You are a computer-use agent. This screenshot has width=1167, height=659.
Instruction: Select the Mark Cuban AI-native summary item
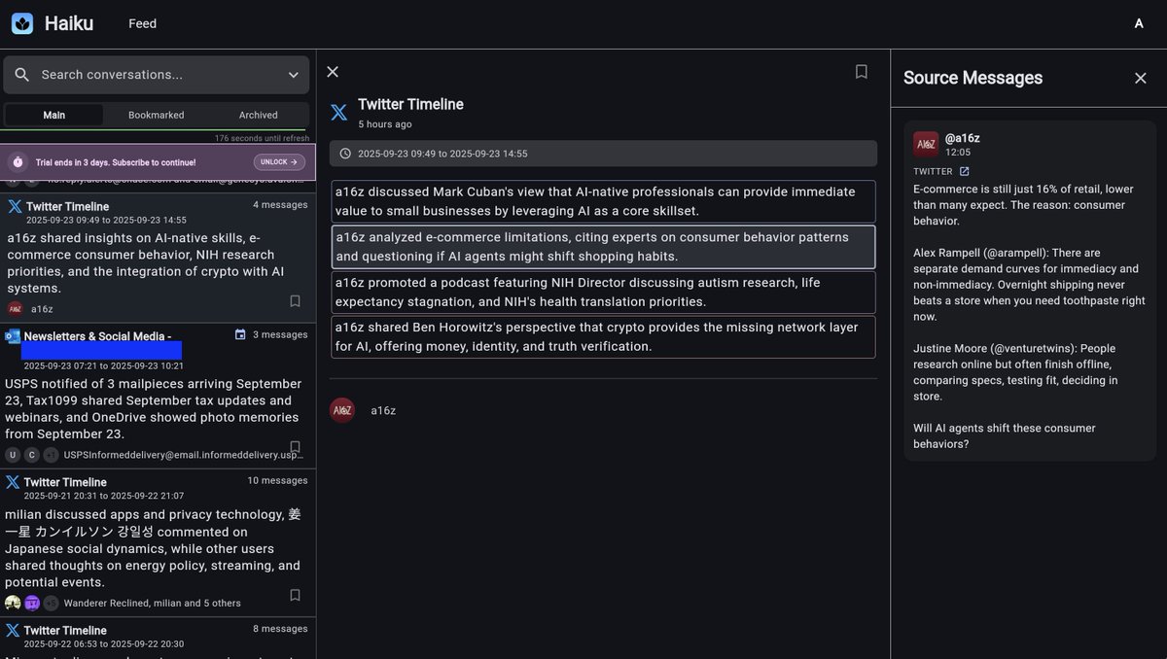[603, 201]
